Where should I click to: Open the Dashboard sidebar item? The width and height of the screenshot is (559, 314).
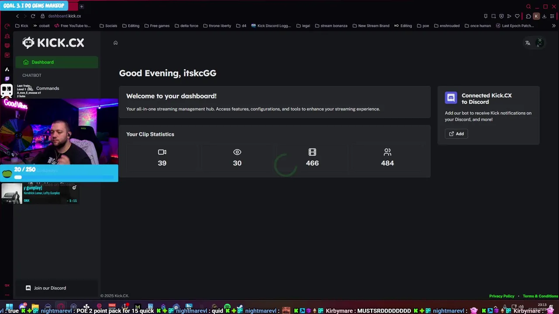(x=57, y=62)
